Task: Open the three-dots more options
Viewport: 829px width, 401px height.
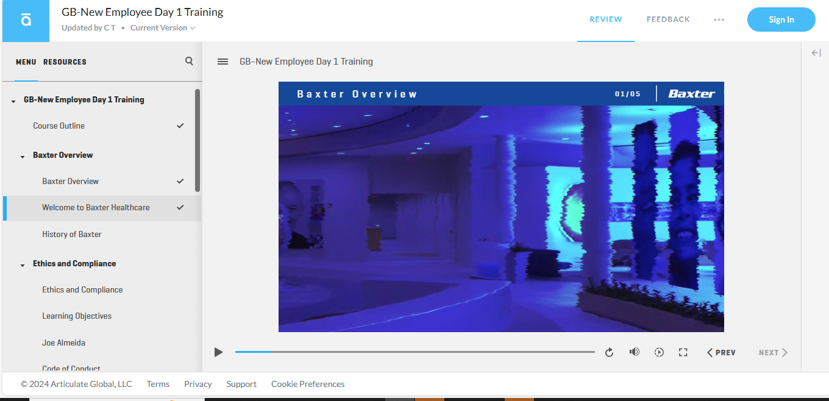Action: (x=719, y=20)
